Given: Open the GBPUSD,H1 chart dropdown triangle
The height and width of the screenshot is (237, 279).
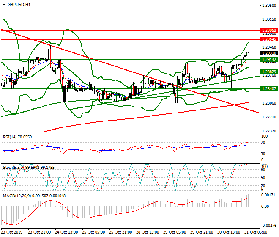Looking at the screenshot, I should click(x=4, y=5).
